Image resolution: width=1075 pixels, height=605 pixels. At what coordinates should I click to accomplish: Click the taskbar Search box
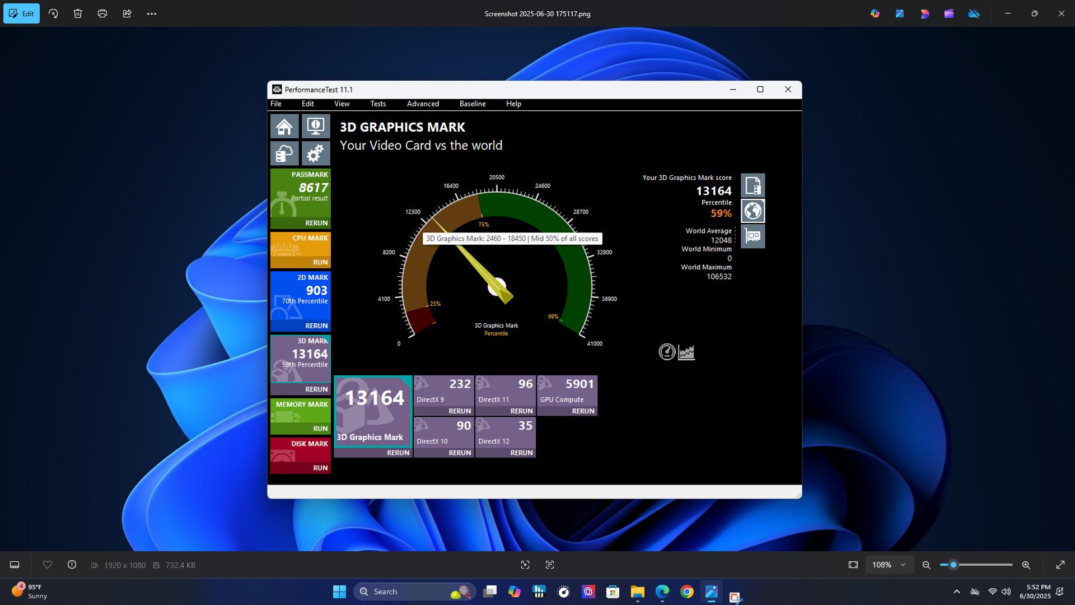point(414,592)
